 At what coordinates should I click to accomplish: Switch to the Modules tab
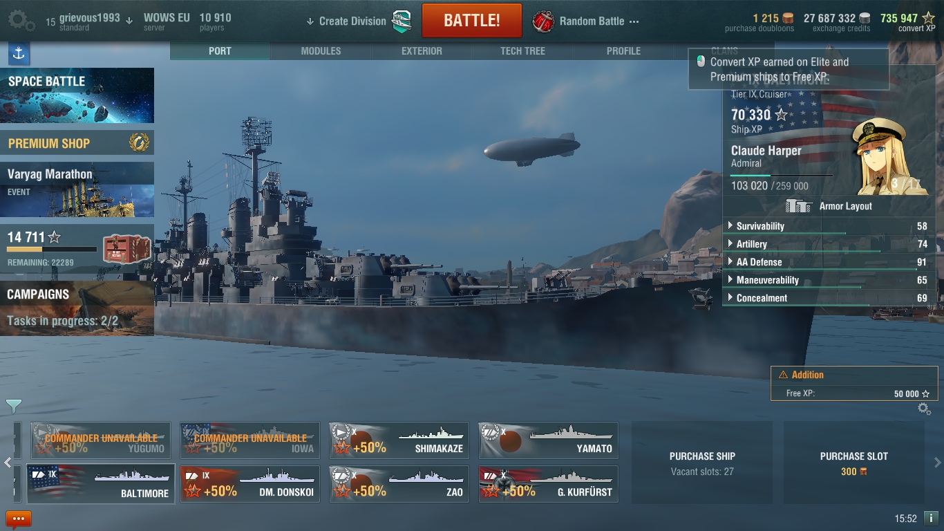[321, 51]
